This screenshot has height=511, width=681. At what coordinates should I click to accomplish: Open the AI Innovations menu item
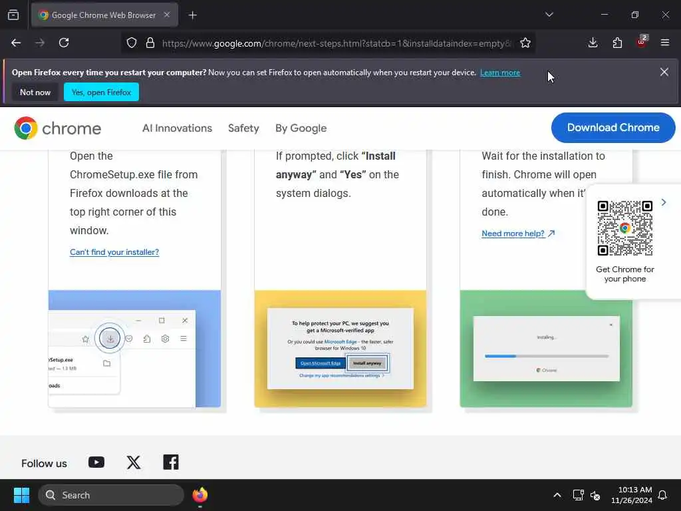[177, 128]
